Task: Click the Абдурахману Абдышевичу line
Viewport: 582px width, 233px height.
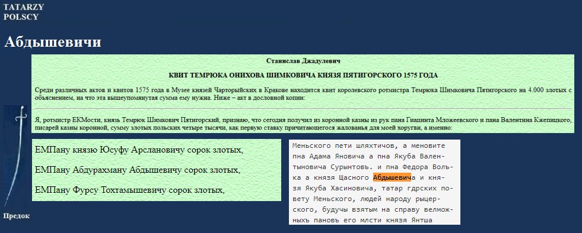Action: [137, 170]
